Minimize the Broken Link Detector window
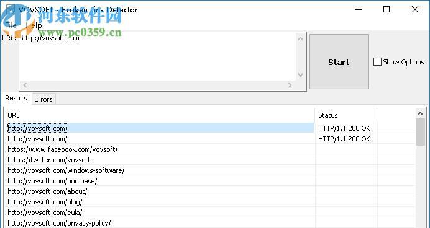Image resolution: width=430 pixels, height=228 pixels. [359, 9]
